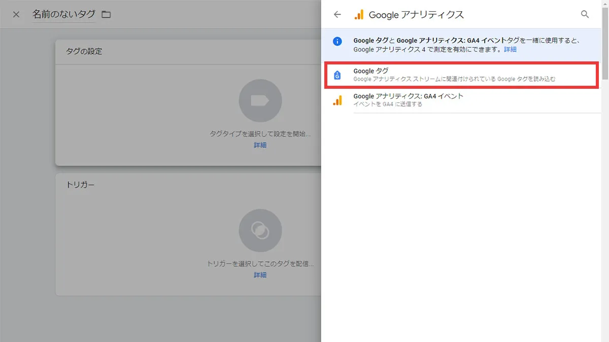Open 詳細 link under タグの設定
609x342 pixels.
click(260, 145)
